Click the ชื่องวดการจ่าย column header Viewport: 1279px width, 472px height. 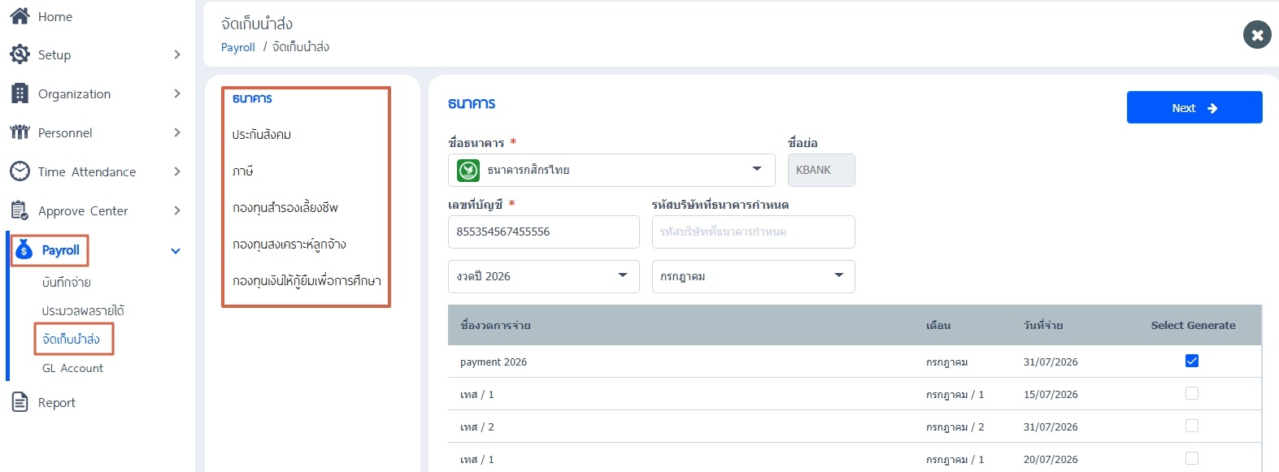[x=495, y=325]
